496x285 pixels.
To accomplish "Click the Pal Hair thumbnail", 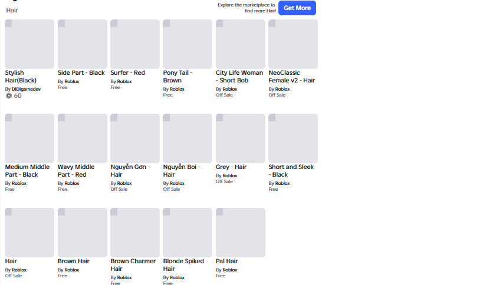I will (241, 232).
